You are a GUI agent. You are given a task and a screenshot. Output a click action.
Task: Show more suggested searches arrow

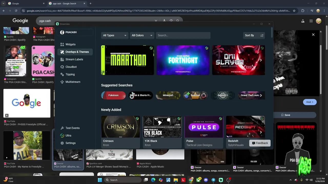(x=261, y=95)
